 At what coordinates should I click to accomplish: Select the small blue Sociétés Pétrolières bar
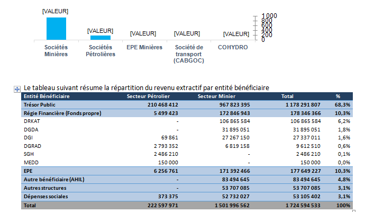click(x=100, y=38)
